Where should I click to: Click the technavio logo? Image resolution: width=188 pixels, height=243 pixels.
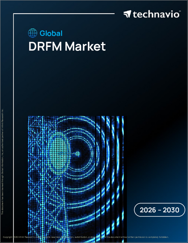tap(152, 14)
